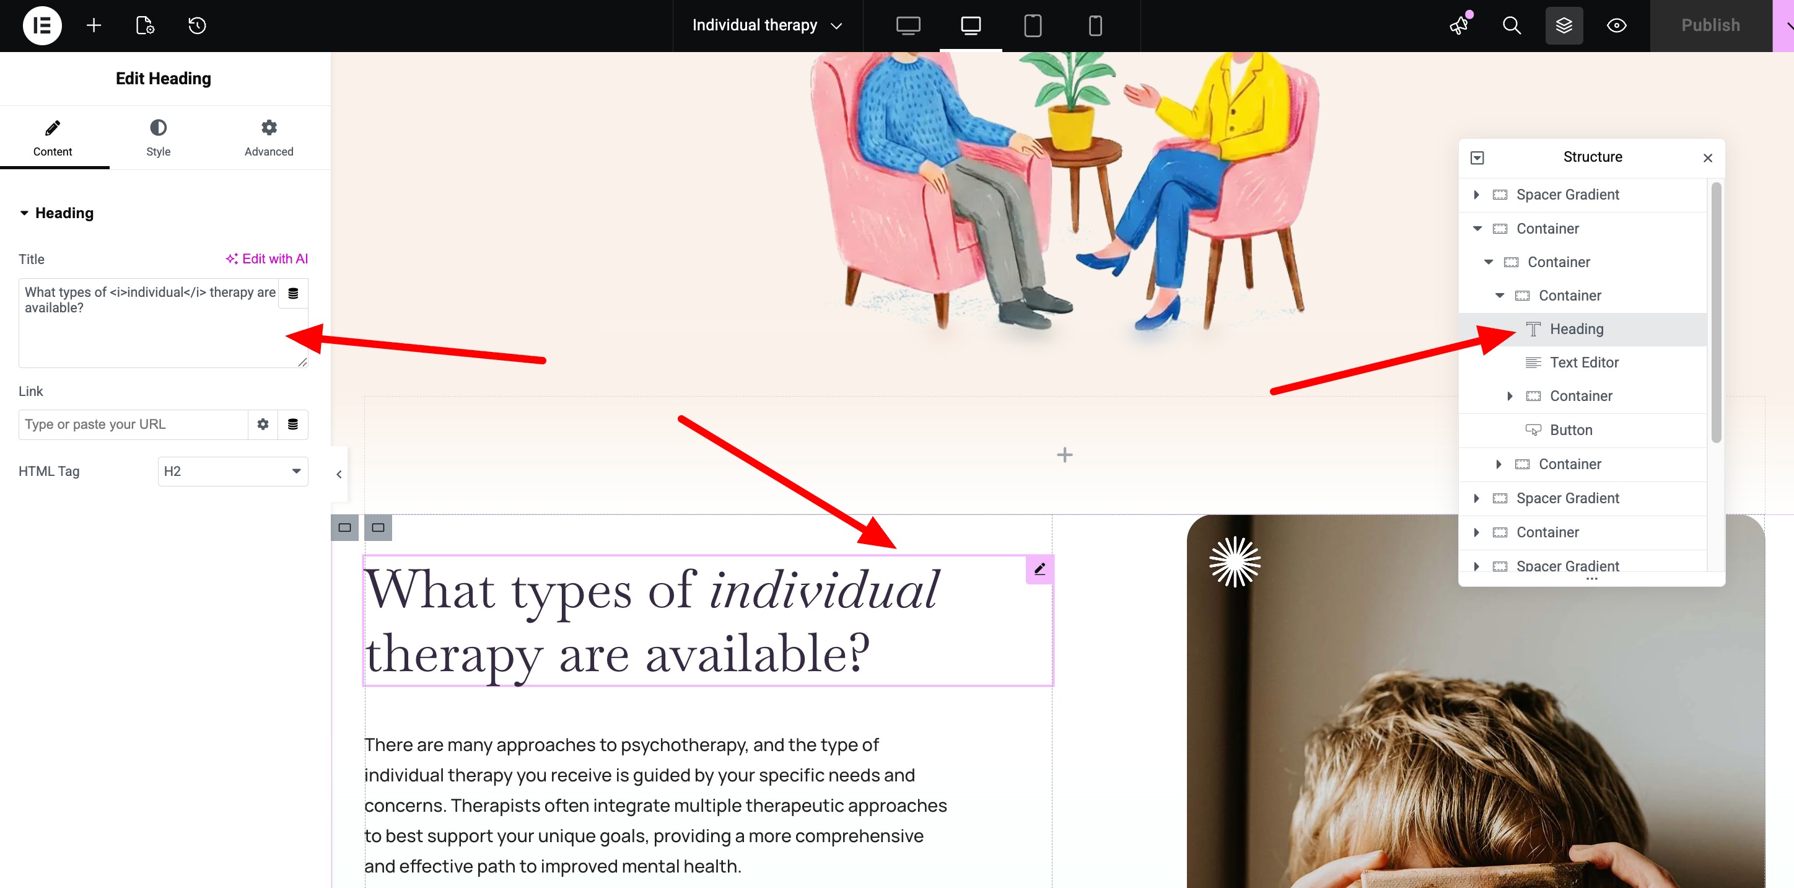
Task: Click the Link URL input field
Action: [133, 424]
